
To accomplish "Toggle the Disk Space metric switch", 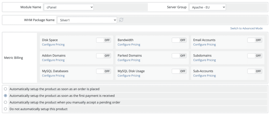I will [x=104, y=40].
